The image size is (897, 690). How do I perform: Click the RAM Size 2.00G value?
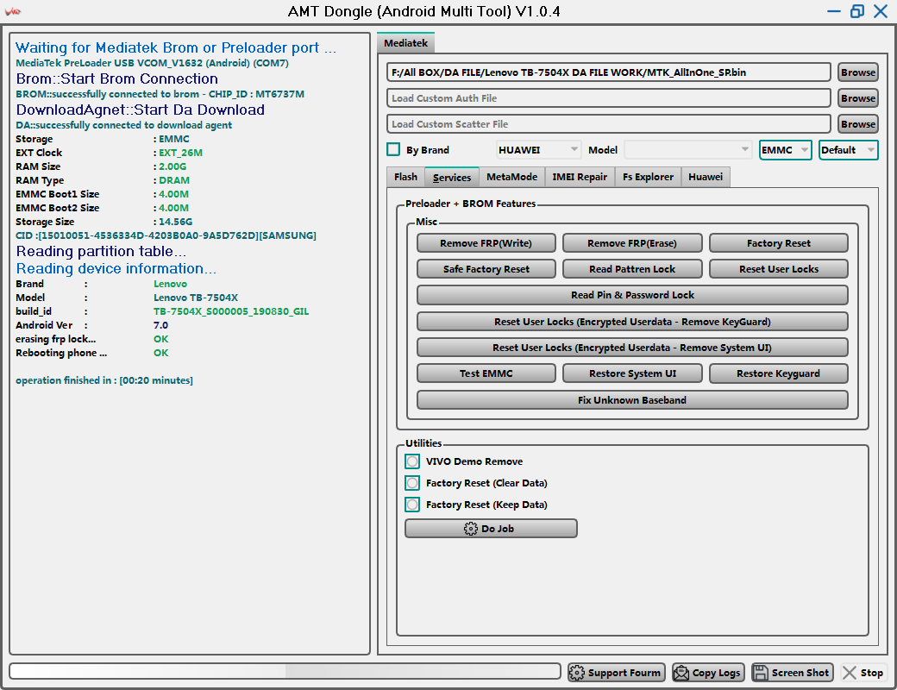(172, 166)
